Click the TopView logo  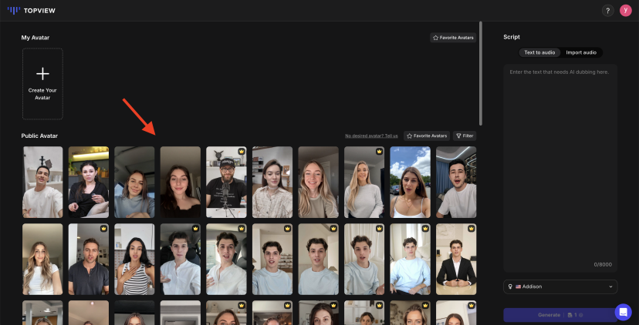pyautogui.click(x=32, y=11)
